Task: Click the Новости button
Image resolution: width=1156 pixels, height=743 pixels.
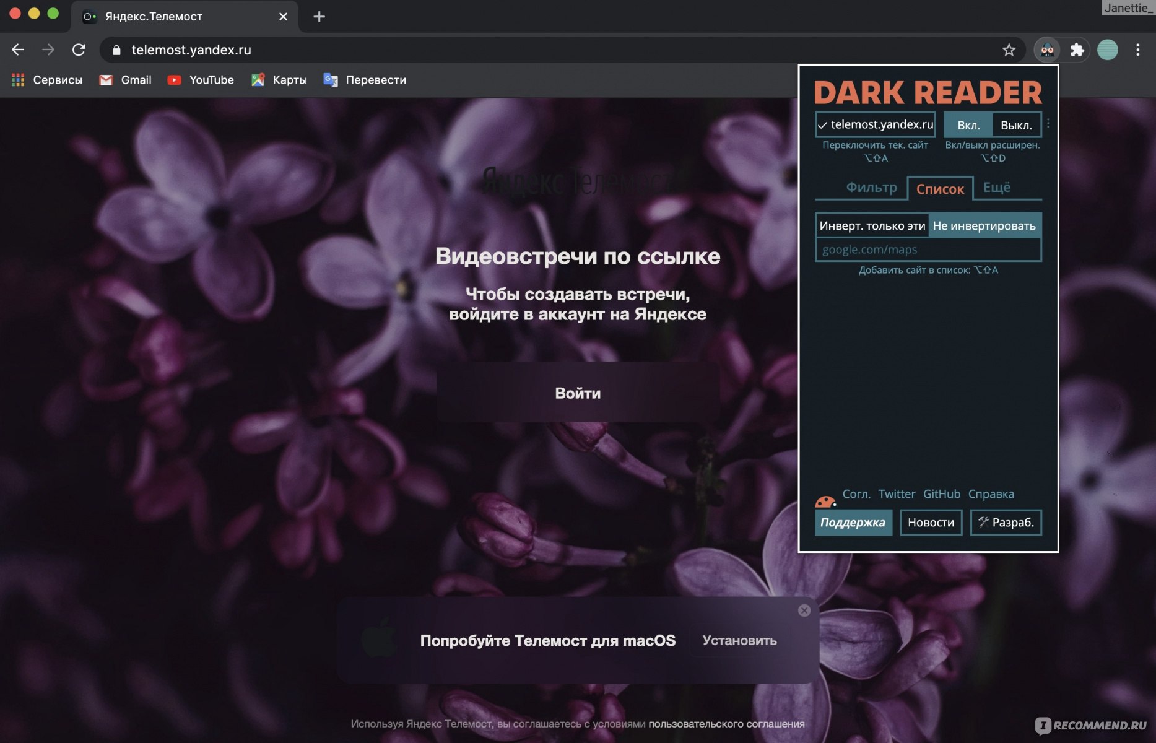Action: [x=931, y=523]
